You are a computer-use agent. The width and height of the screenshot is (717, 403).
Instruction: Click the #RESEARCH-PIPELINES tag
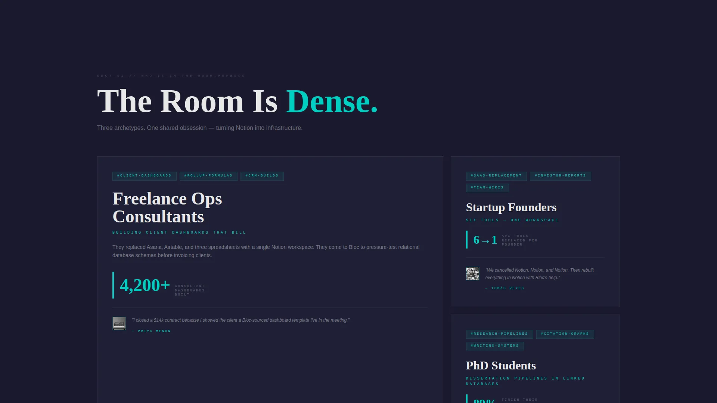[499, 334]
